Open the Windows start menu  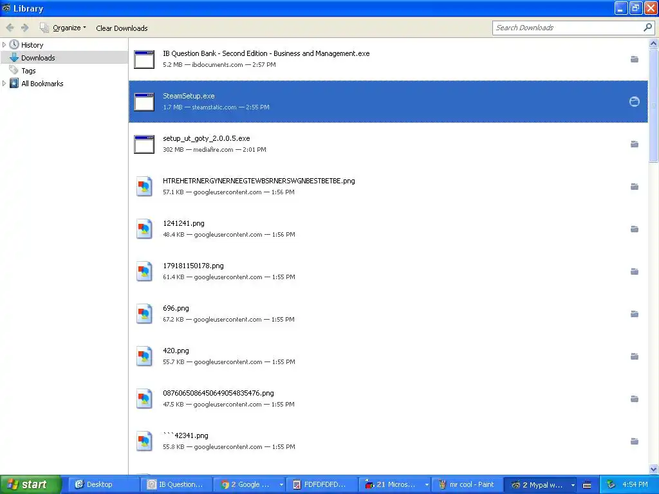pyautogui.click(x=30, y=484)
